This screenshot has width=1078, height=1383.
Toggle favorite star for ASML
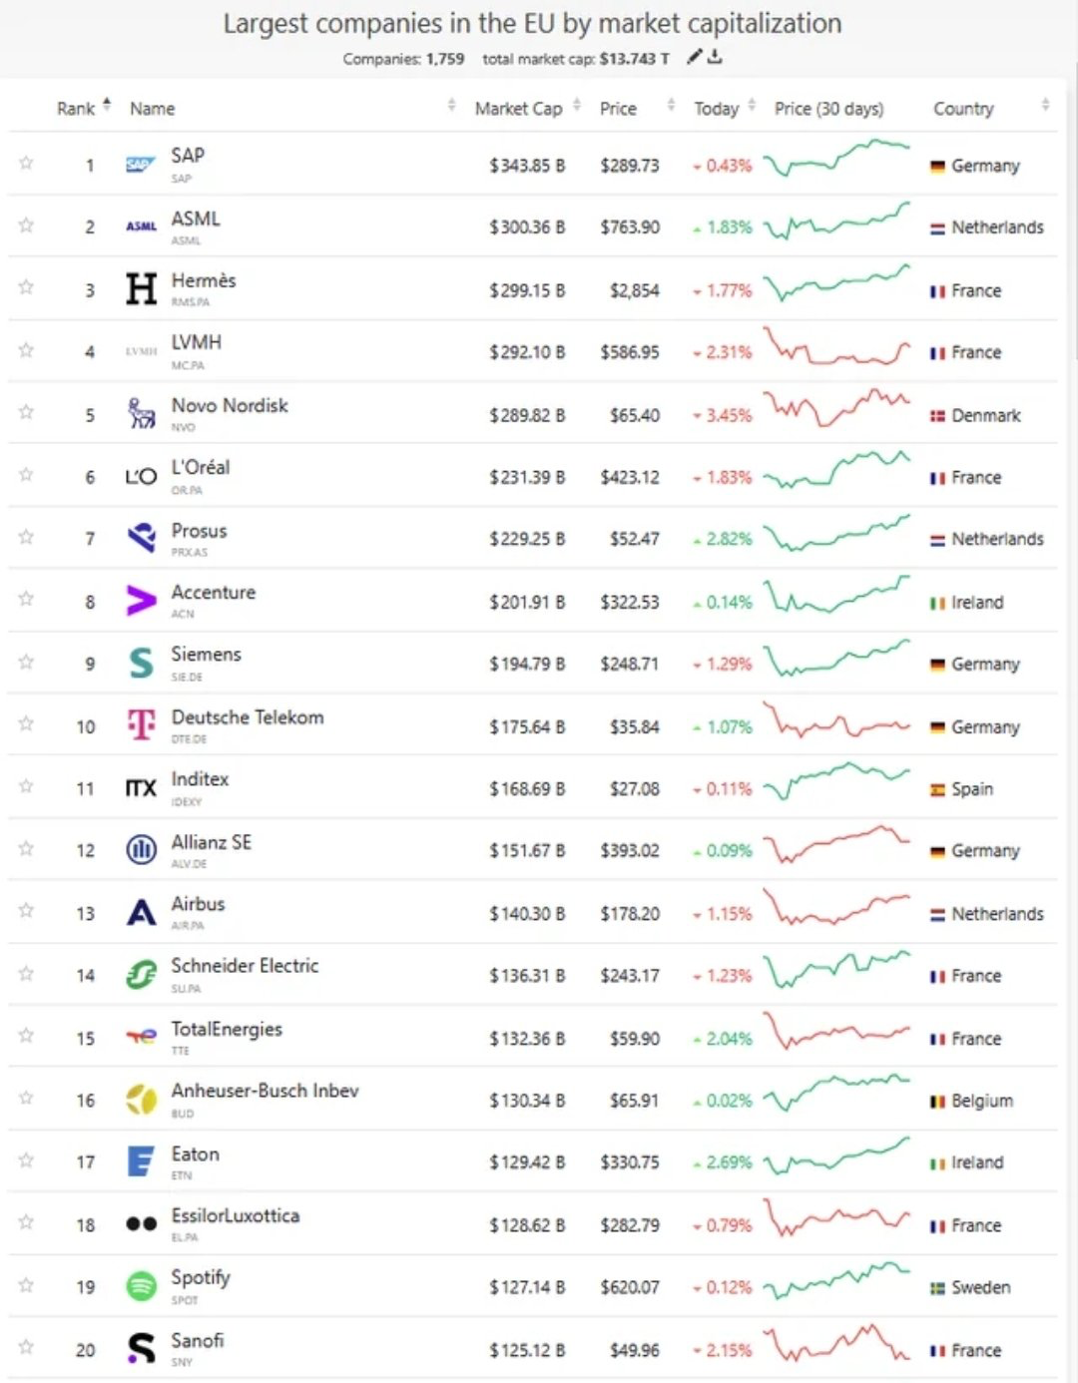[x=26, y=225]
